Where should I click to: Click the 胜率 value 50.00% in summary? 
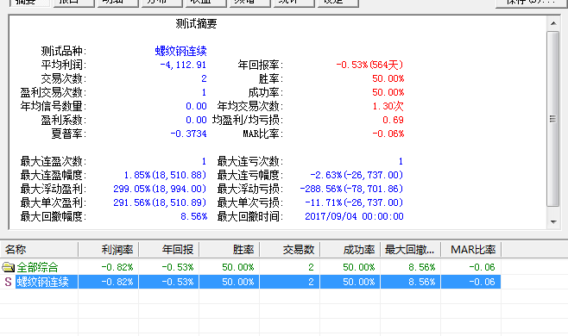388,78
